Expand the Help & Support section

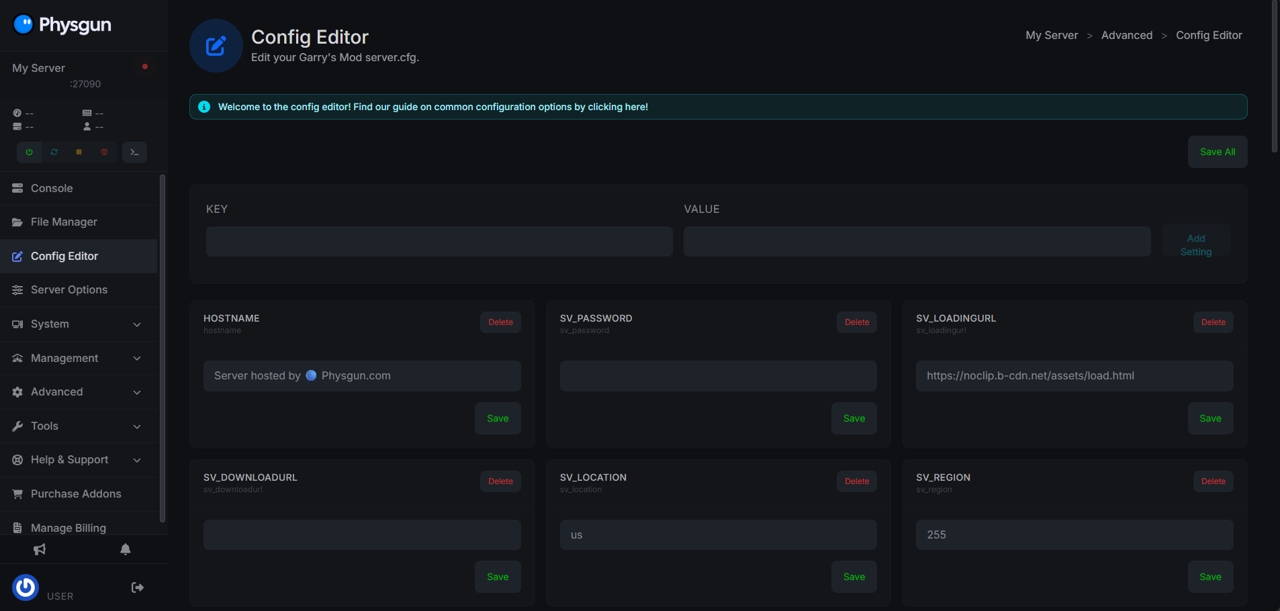coord(79,460)
